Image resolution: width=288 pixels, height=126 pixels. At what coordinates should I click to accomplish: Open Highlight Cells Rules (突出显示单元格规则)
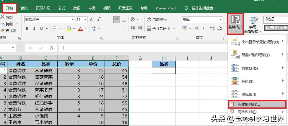pyautogui.click(x=257, y=42)
